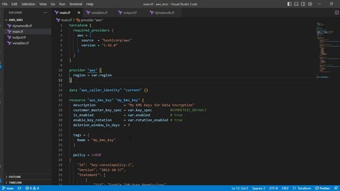This screenshot has height=191, width=340.
Task: Click Spaces: 2 indentation setting
Action: click(259, 188)
